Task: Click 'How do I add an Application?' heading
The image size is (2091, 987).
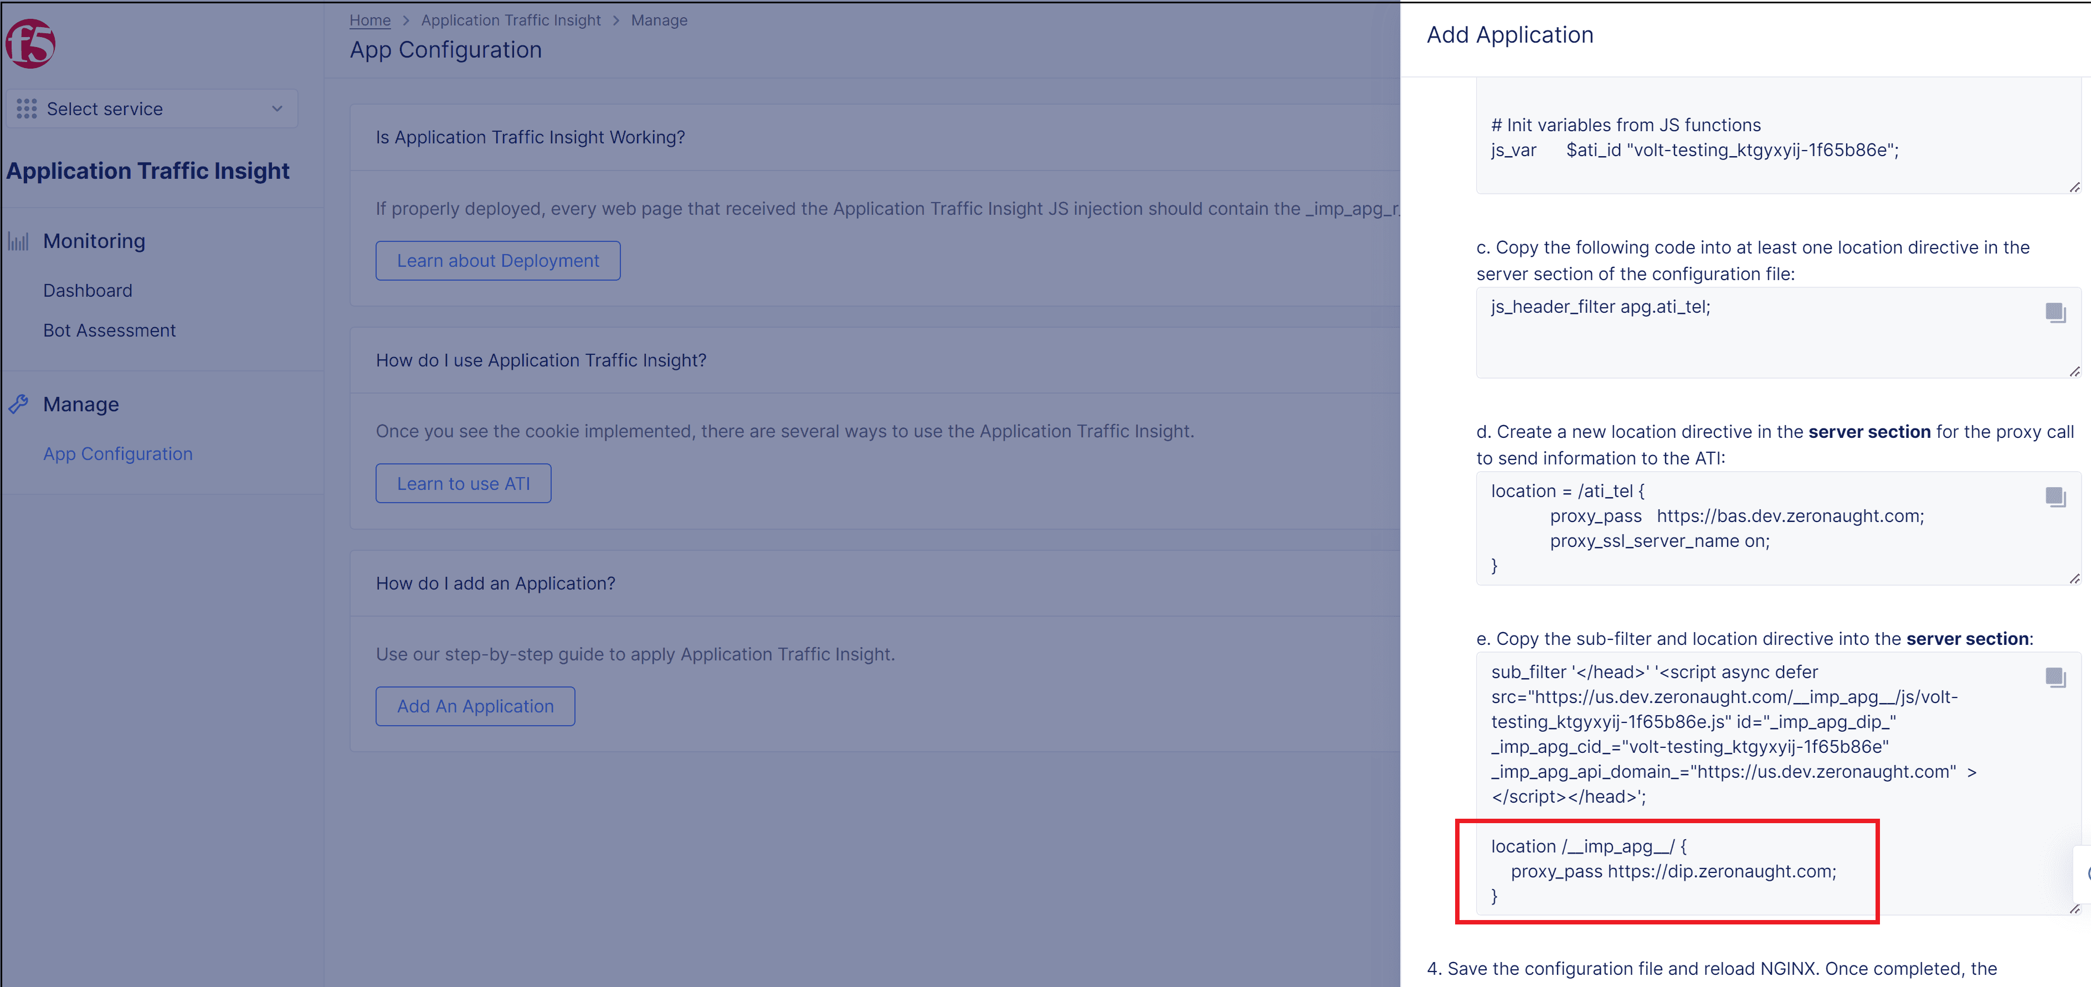Action: [495, 583]
